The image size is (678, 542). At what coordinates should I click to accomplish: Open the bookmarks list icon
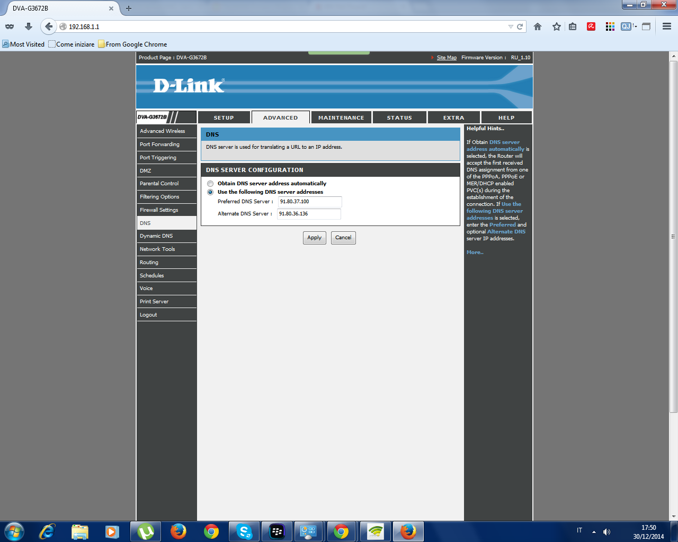pos(573,26)
